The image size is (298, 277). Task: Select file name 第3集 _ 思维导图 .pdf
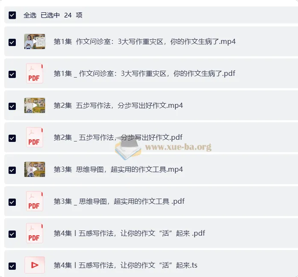point(119,201)
